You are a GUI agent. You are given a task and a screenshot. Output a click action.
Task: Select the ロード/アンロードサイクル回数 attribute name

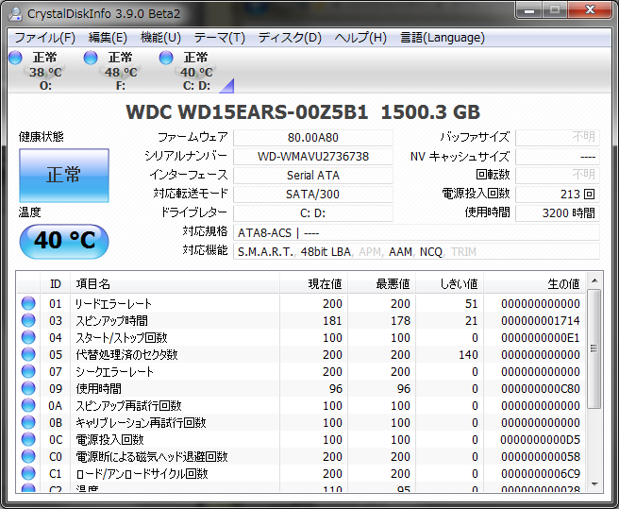(142, 473)
